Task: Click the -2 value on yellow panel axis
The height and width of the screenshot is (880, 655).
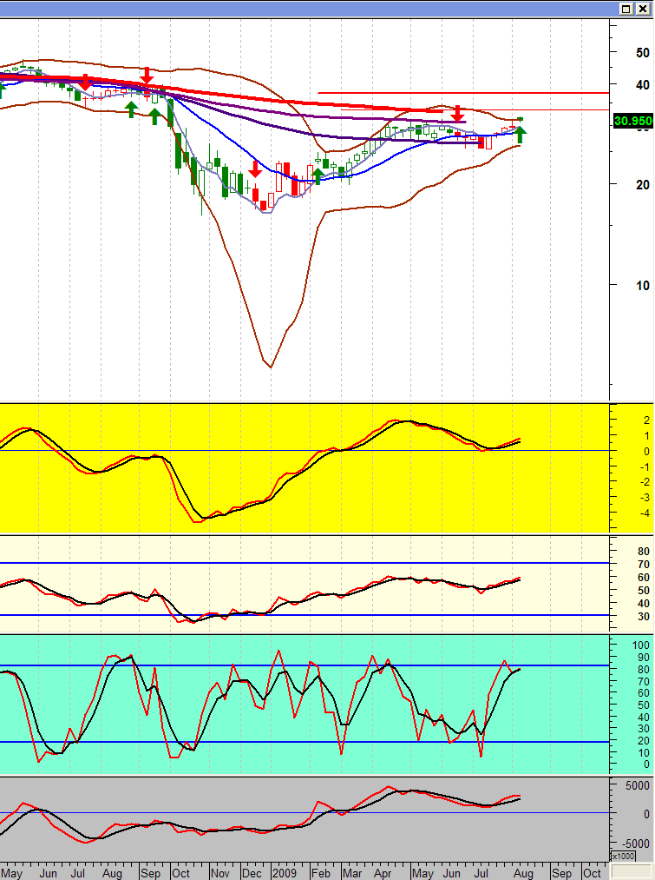Action: point(645,482)
